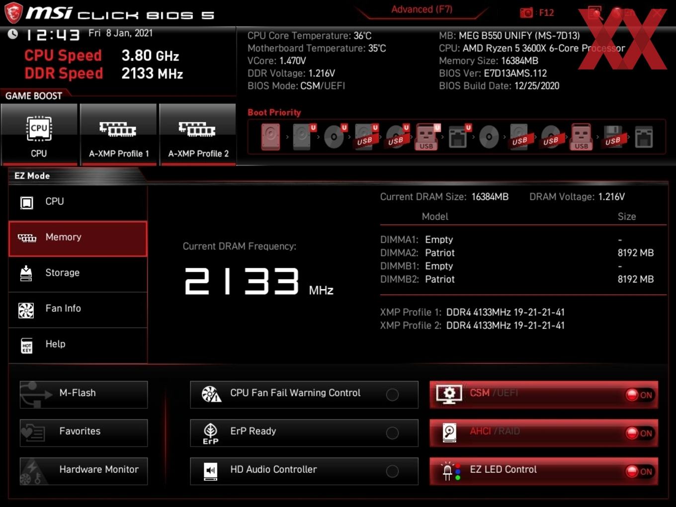Image resolution: width=676 pixels, height=507 pixels.
Task: Open the Favorites menu
Action: (84, 433)
